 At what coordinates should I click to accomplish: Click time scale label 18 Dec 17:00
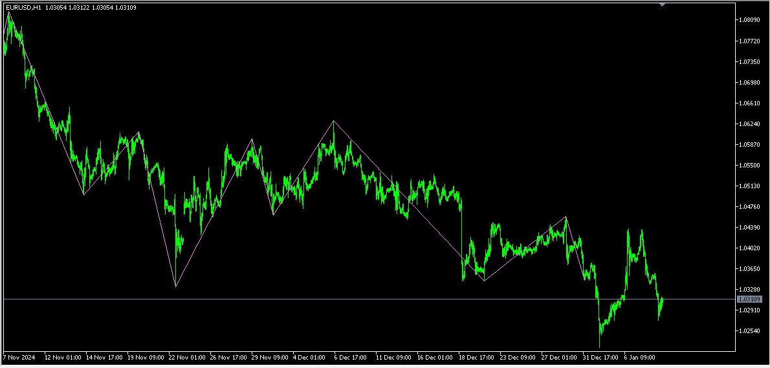coord(477,357)
